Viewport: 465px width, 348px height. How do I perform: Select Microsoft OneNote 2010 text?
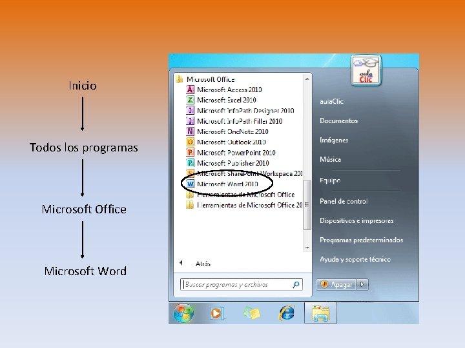[x=232, y=131]
